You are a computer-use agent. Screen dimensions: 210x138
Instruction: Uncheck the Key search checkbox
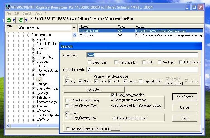pos(67,81)
